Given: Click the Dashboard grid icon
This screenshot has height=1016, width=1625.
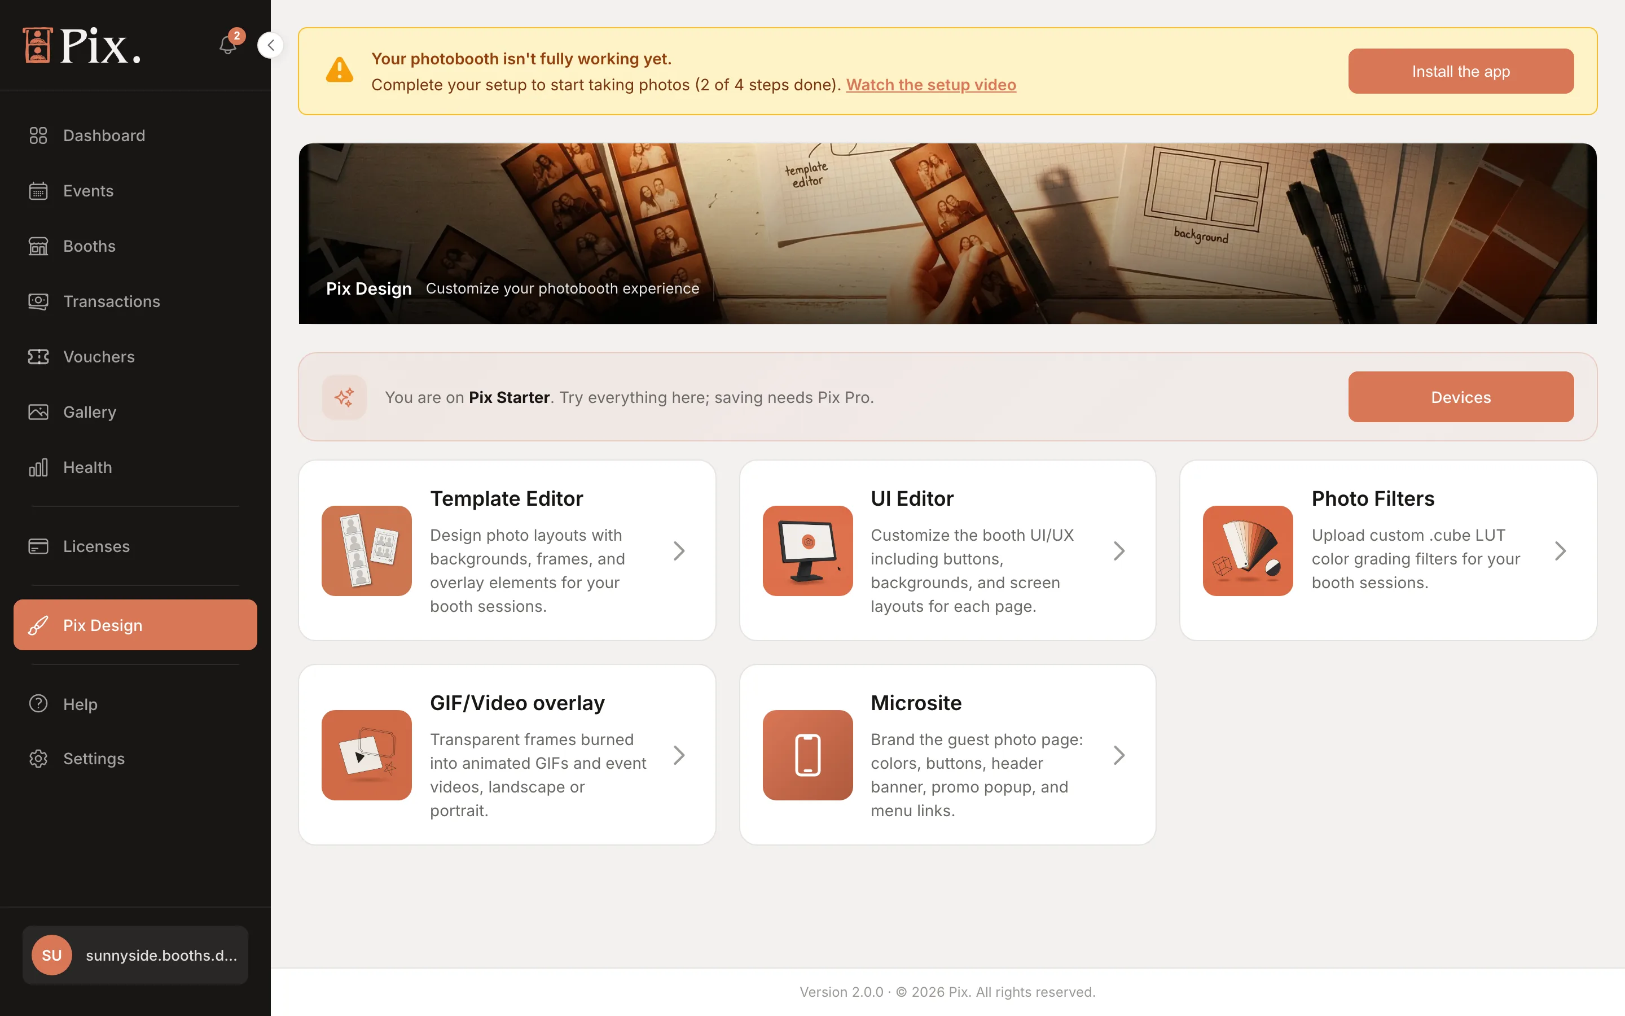Looking at the screenshot, I should coord(38,135).
